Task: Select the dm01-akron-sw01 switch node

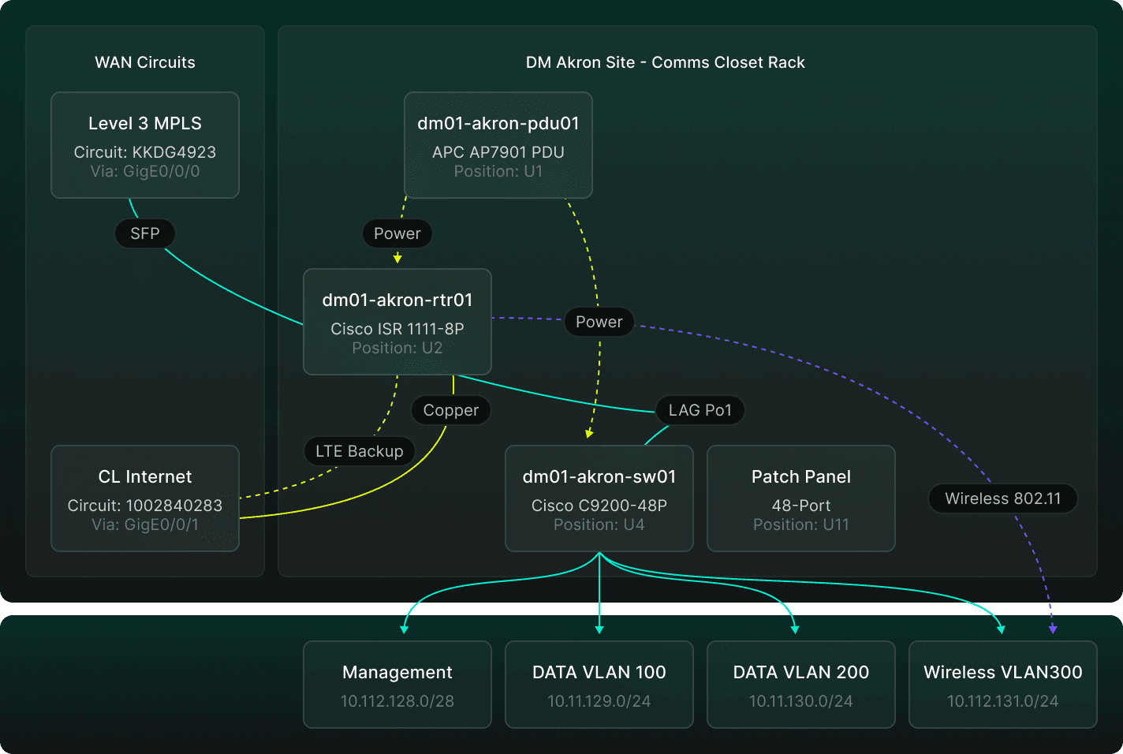Action: point(599,498)
